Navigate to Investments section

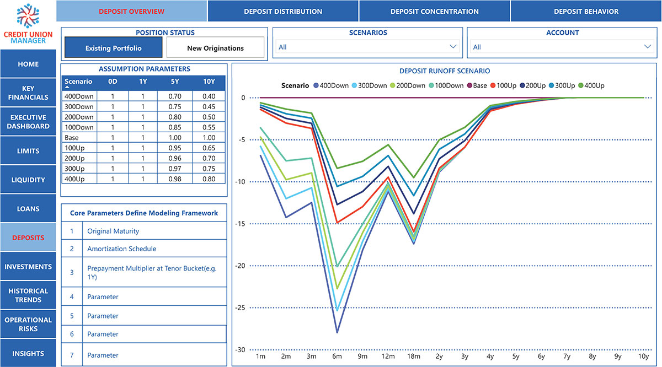tap(28, 267)
